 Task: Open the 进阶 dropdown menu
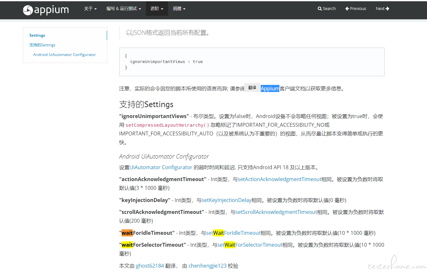pyautogui.click(x=157, y=9)
